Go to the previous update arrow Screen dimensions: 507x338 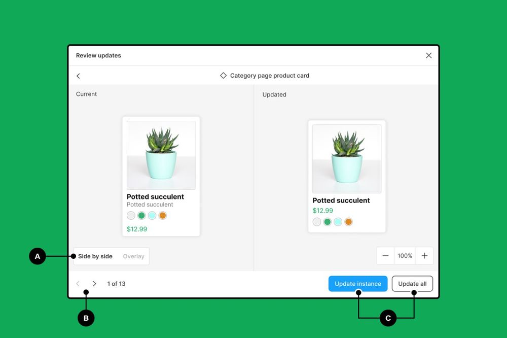tap(78, 284)
